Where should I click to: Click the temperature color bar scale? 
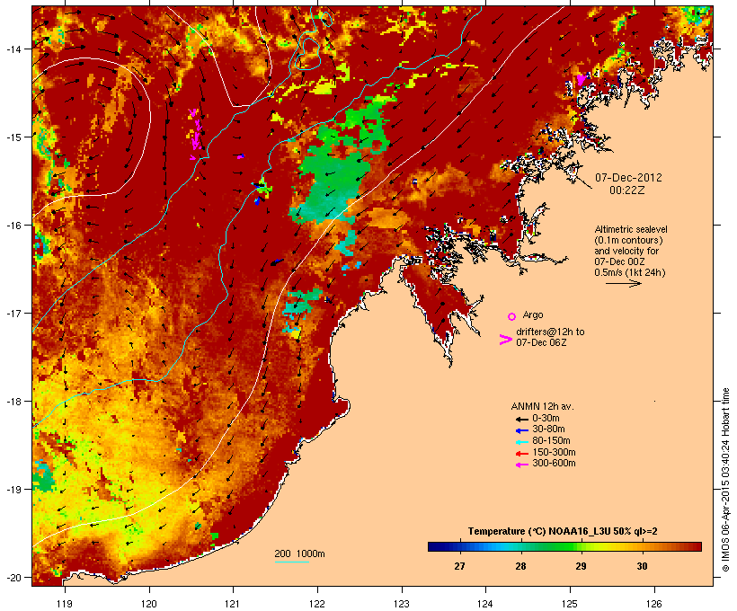(564, 546)
